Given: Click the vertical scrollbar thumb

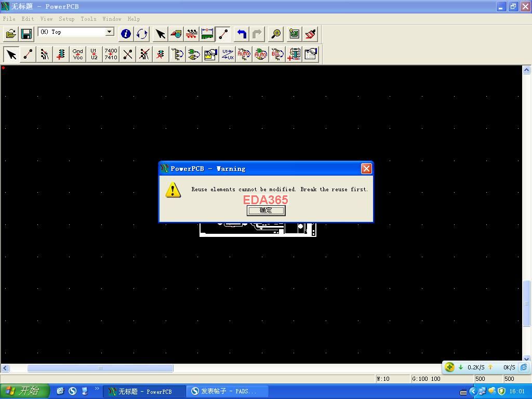Looking at the screenshot, I should 526,303.
